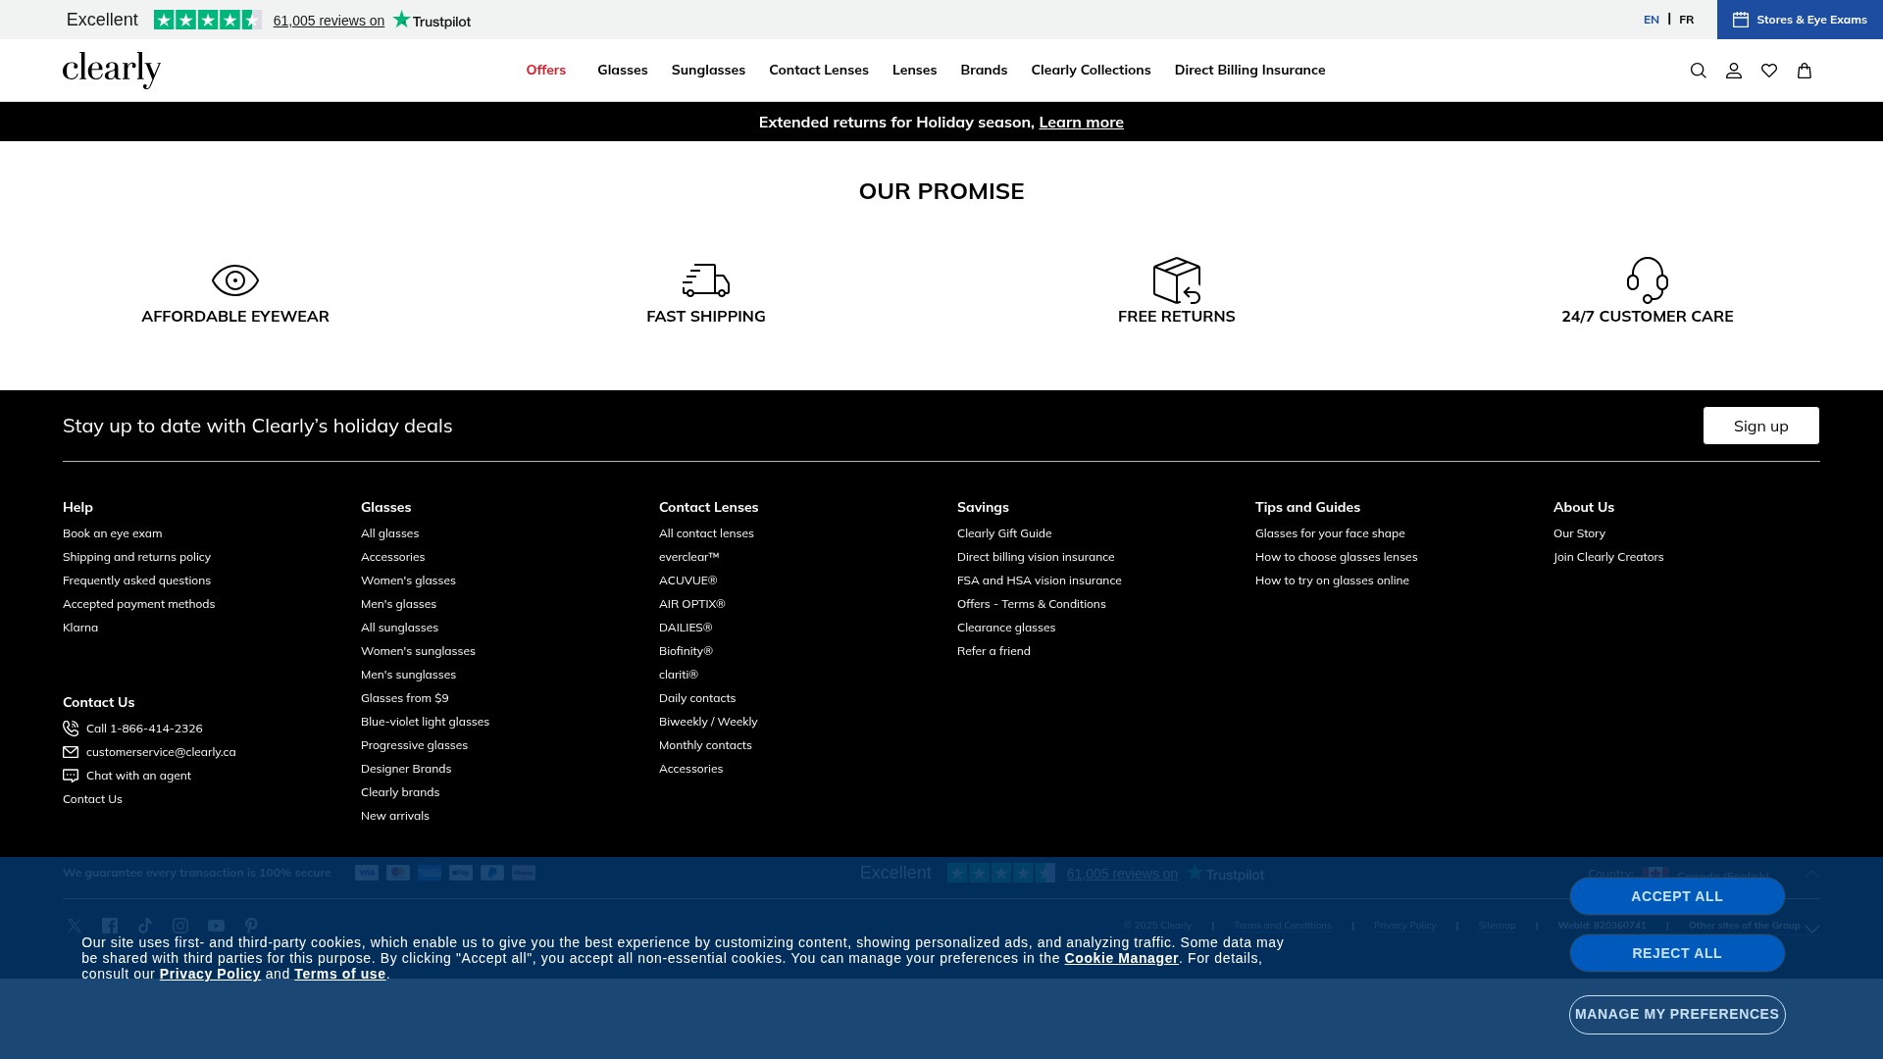
Task: Open Glasses from $9 link
Action: pyautogui.click(x=405, y=698)
